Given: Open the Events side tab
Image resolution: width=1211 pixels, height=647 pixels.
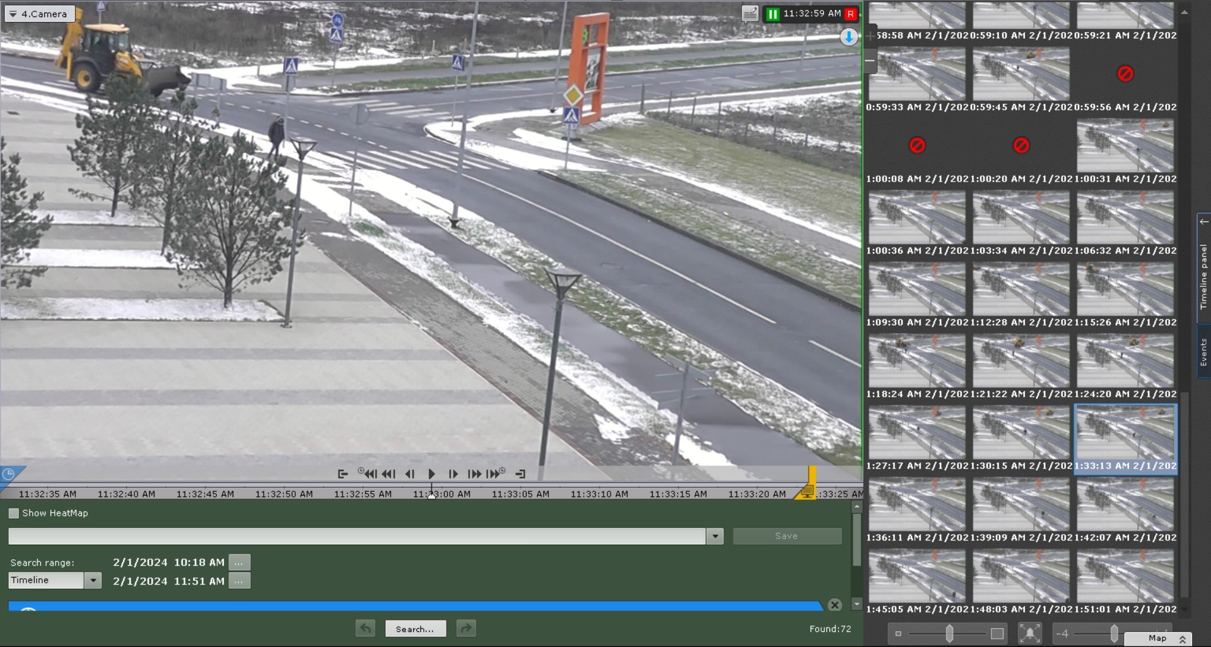Looking at the screenshot, I should (1203, 352).
